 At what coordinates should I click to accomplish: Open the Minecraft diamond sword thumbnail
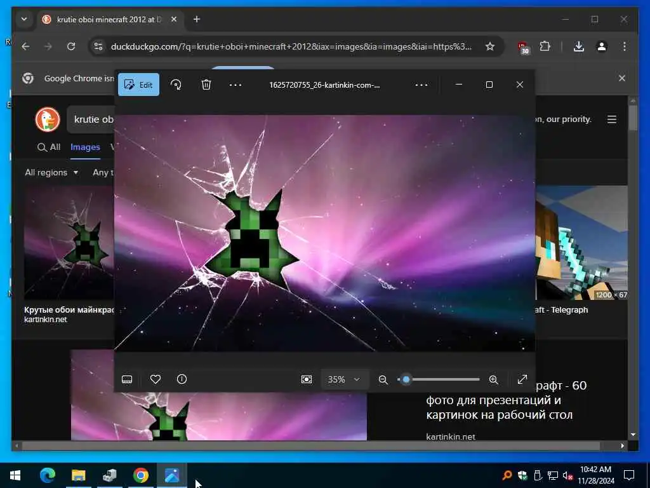(x=581, y=242)
